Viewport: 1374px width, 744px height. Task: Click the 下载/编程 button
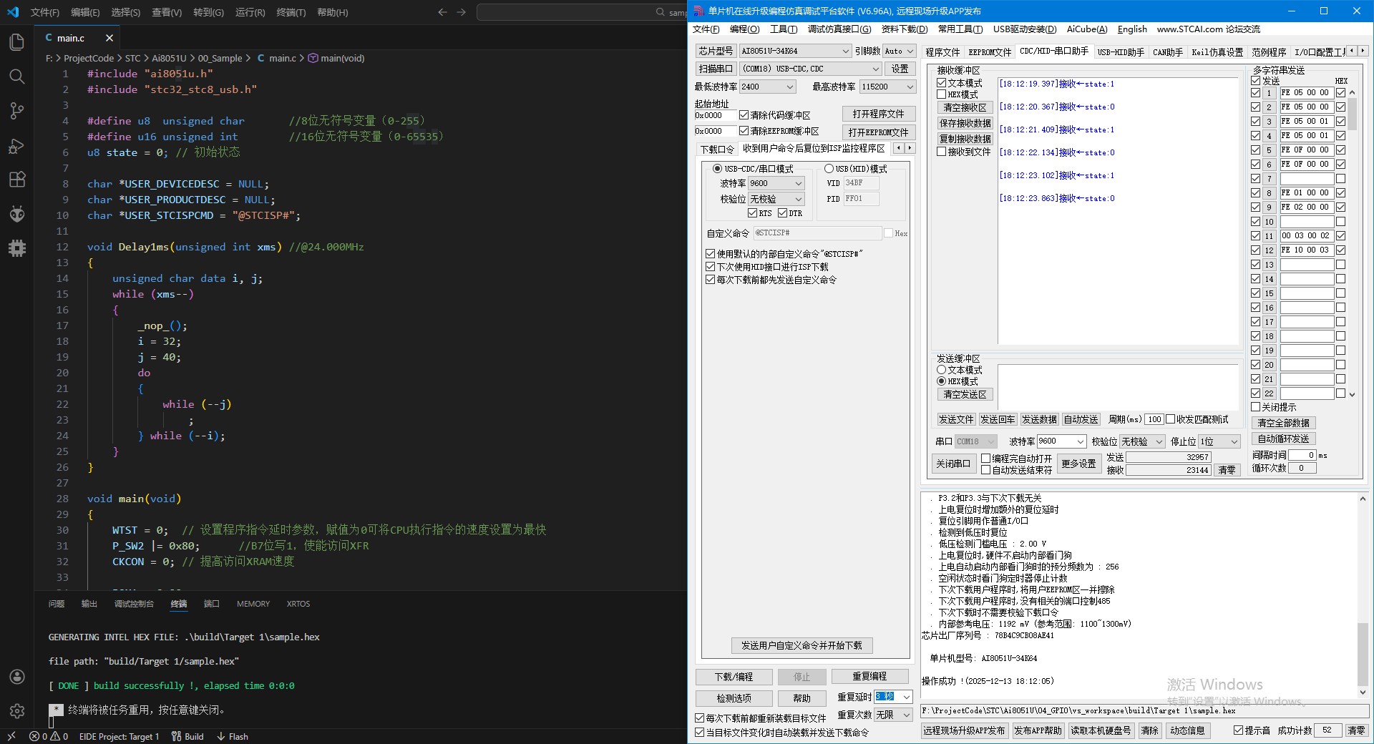734,677
